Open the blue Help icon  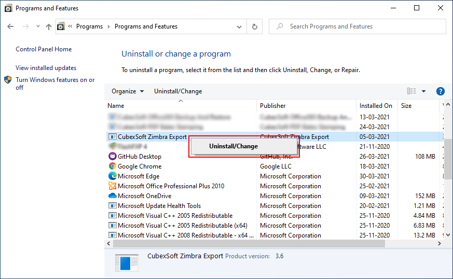441,91
